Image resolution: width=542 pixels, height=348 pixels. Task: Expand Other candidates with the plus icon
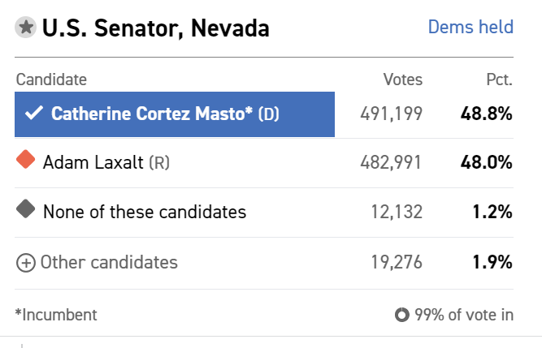pos(26,263)
